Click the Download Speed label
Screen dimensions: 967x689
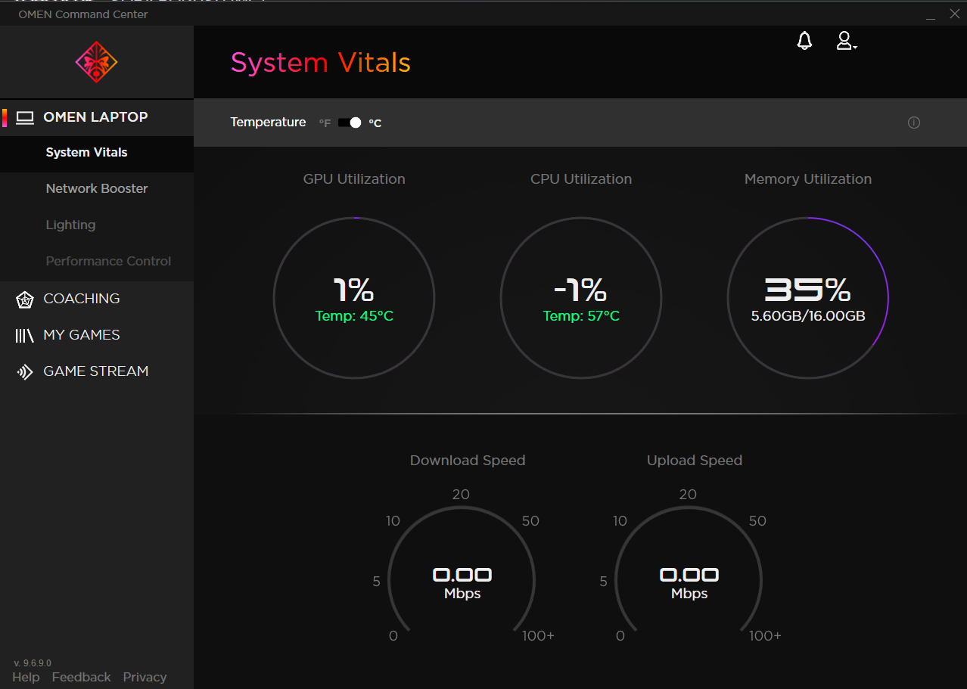tap(468, 461)
